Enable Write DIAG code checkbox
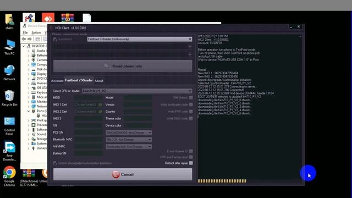The width and height of the screenshot is (352, 198). point(191,119)
